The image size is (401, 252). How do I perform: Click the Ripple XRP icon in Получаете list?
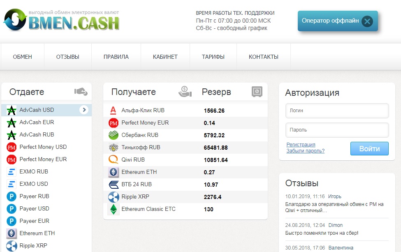pyautogui.click(x=113, y=197)
